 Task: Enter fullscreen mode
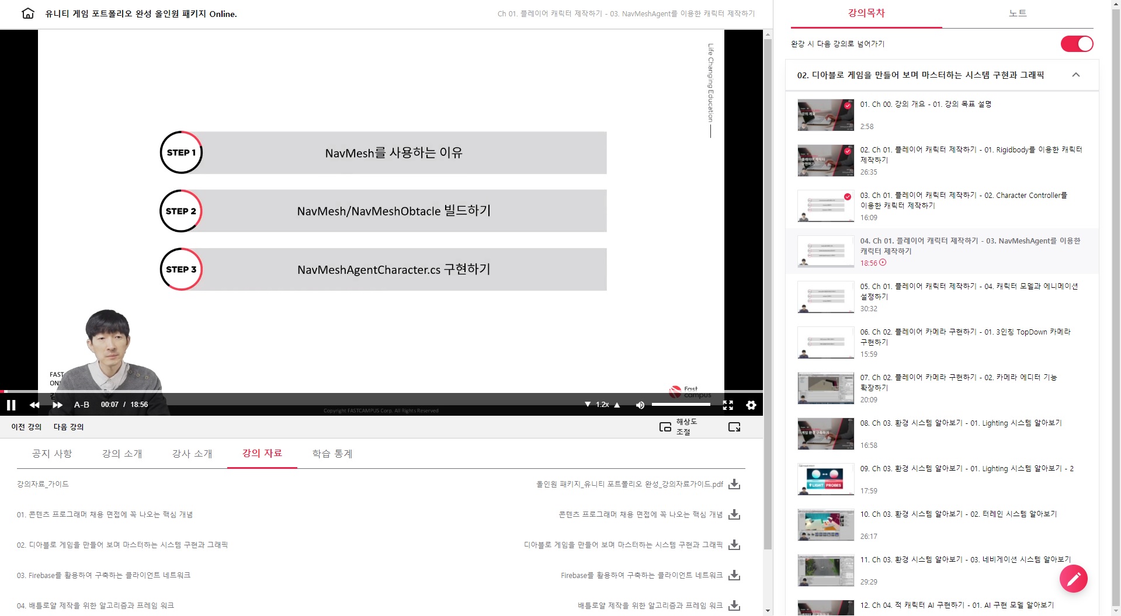tap(728, 405)
